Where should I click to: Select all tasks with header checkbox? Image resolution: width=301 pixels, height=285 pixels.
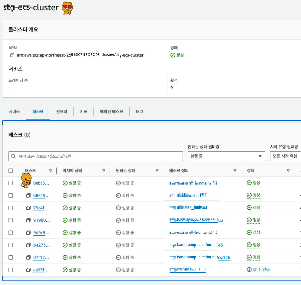[x=11, y=171]
